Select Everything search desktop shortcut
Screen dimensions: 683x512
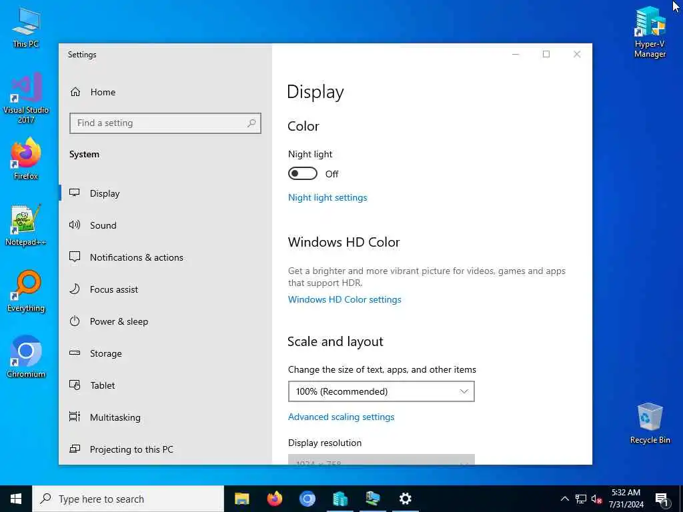(26, 291)
